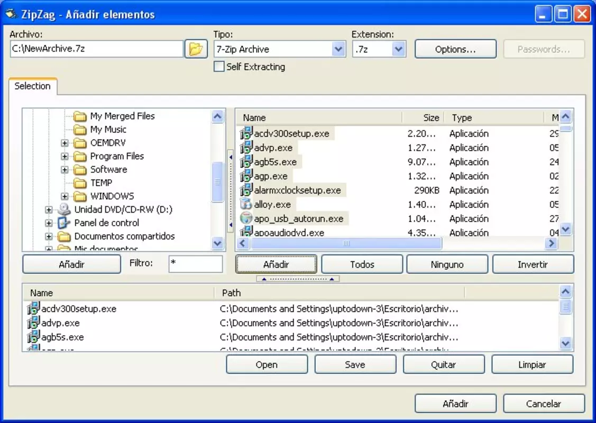The width and height of the screenshot is (596, 423).
Task: Click the Path column header in added list
Action: click(x=340, y=292)
